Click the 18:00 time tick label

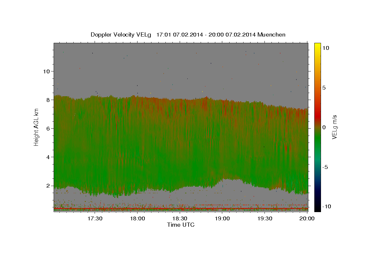click(137, 218)
